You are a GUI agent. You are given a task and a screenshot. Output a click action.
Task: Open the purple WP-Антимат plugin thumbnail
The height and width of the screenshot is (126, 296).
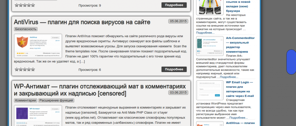tap(38, 116)
